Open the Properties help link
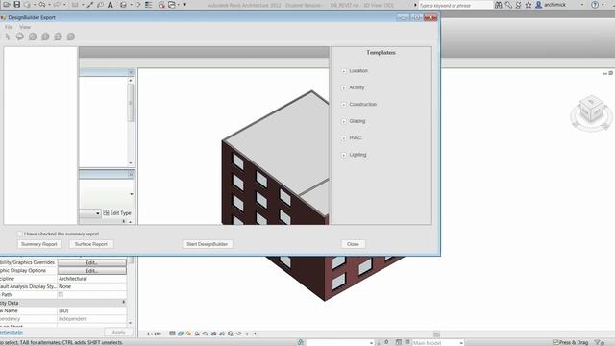 (12, 333)
